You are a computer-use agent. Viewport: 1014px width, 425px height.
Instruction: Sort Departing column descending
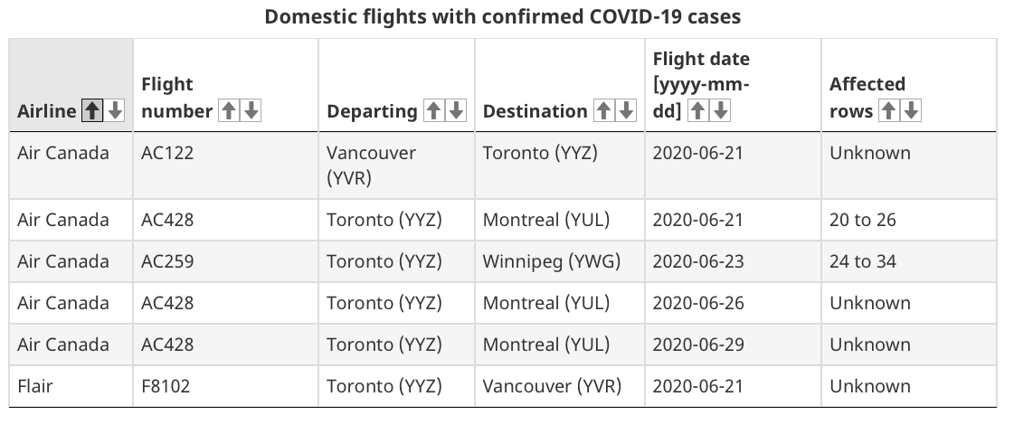456,110
